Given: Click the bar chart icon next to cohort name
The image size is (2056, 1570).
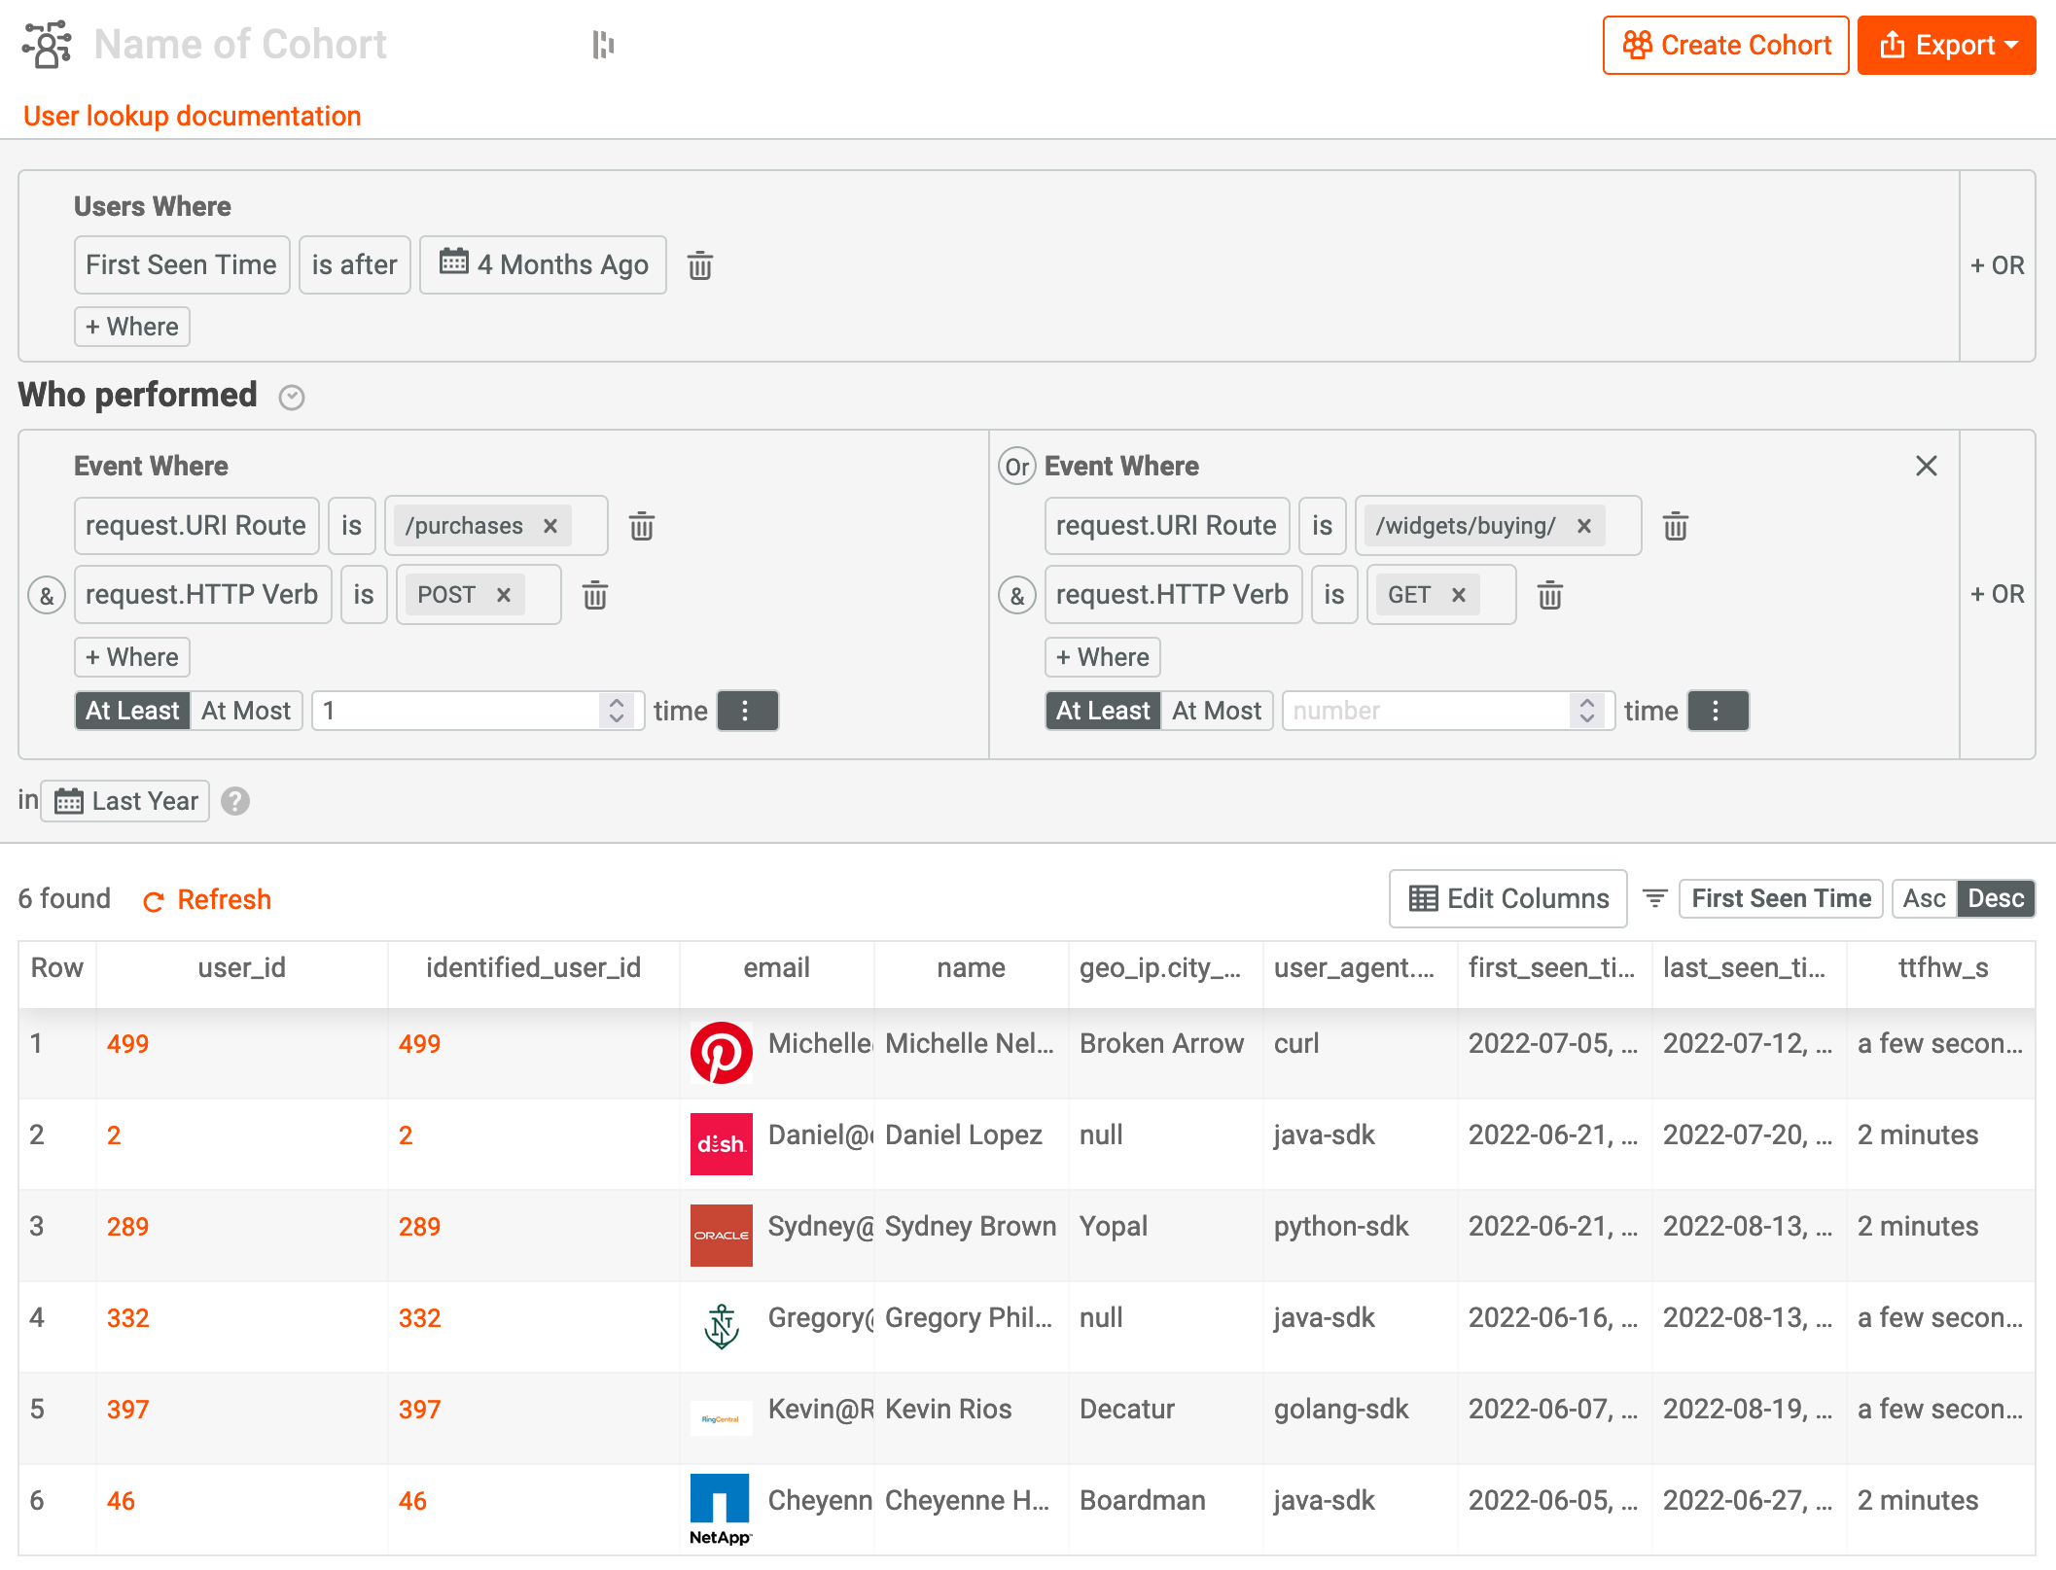Looking at the screenshot, I should pos(603,44).
